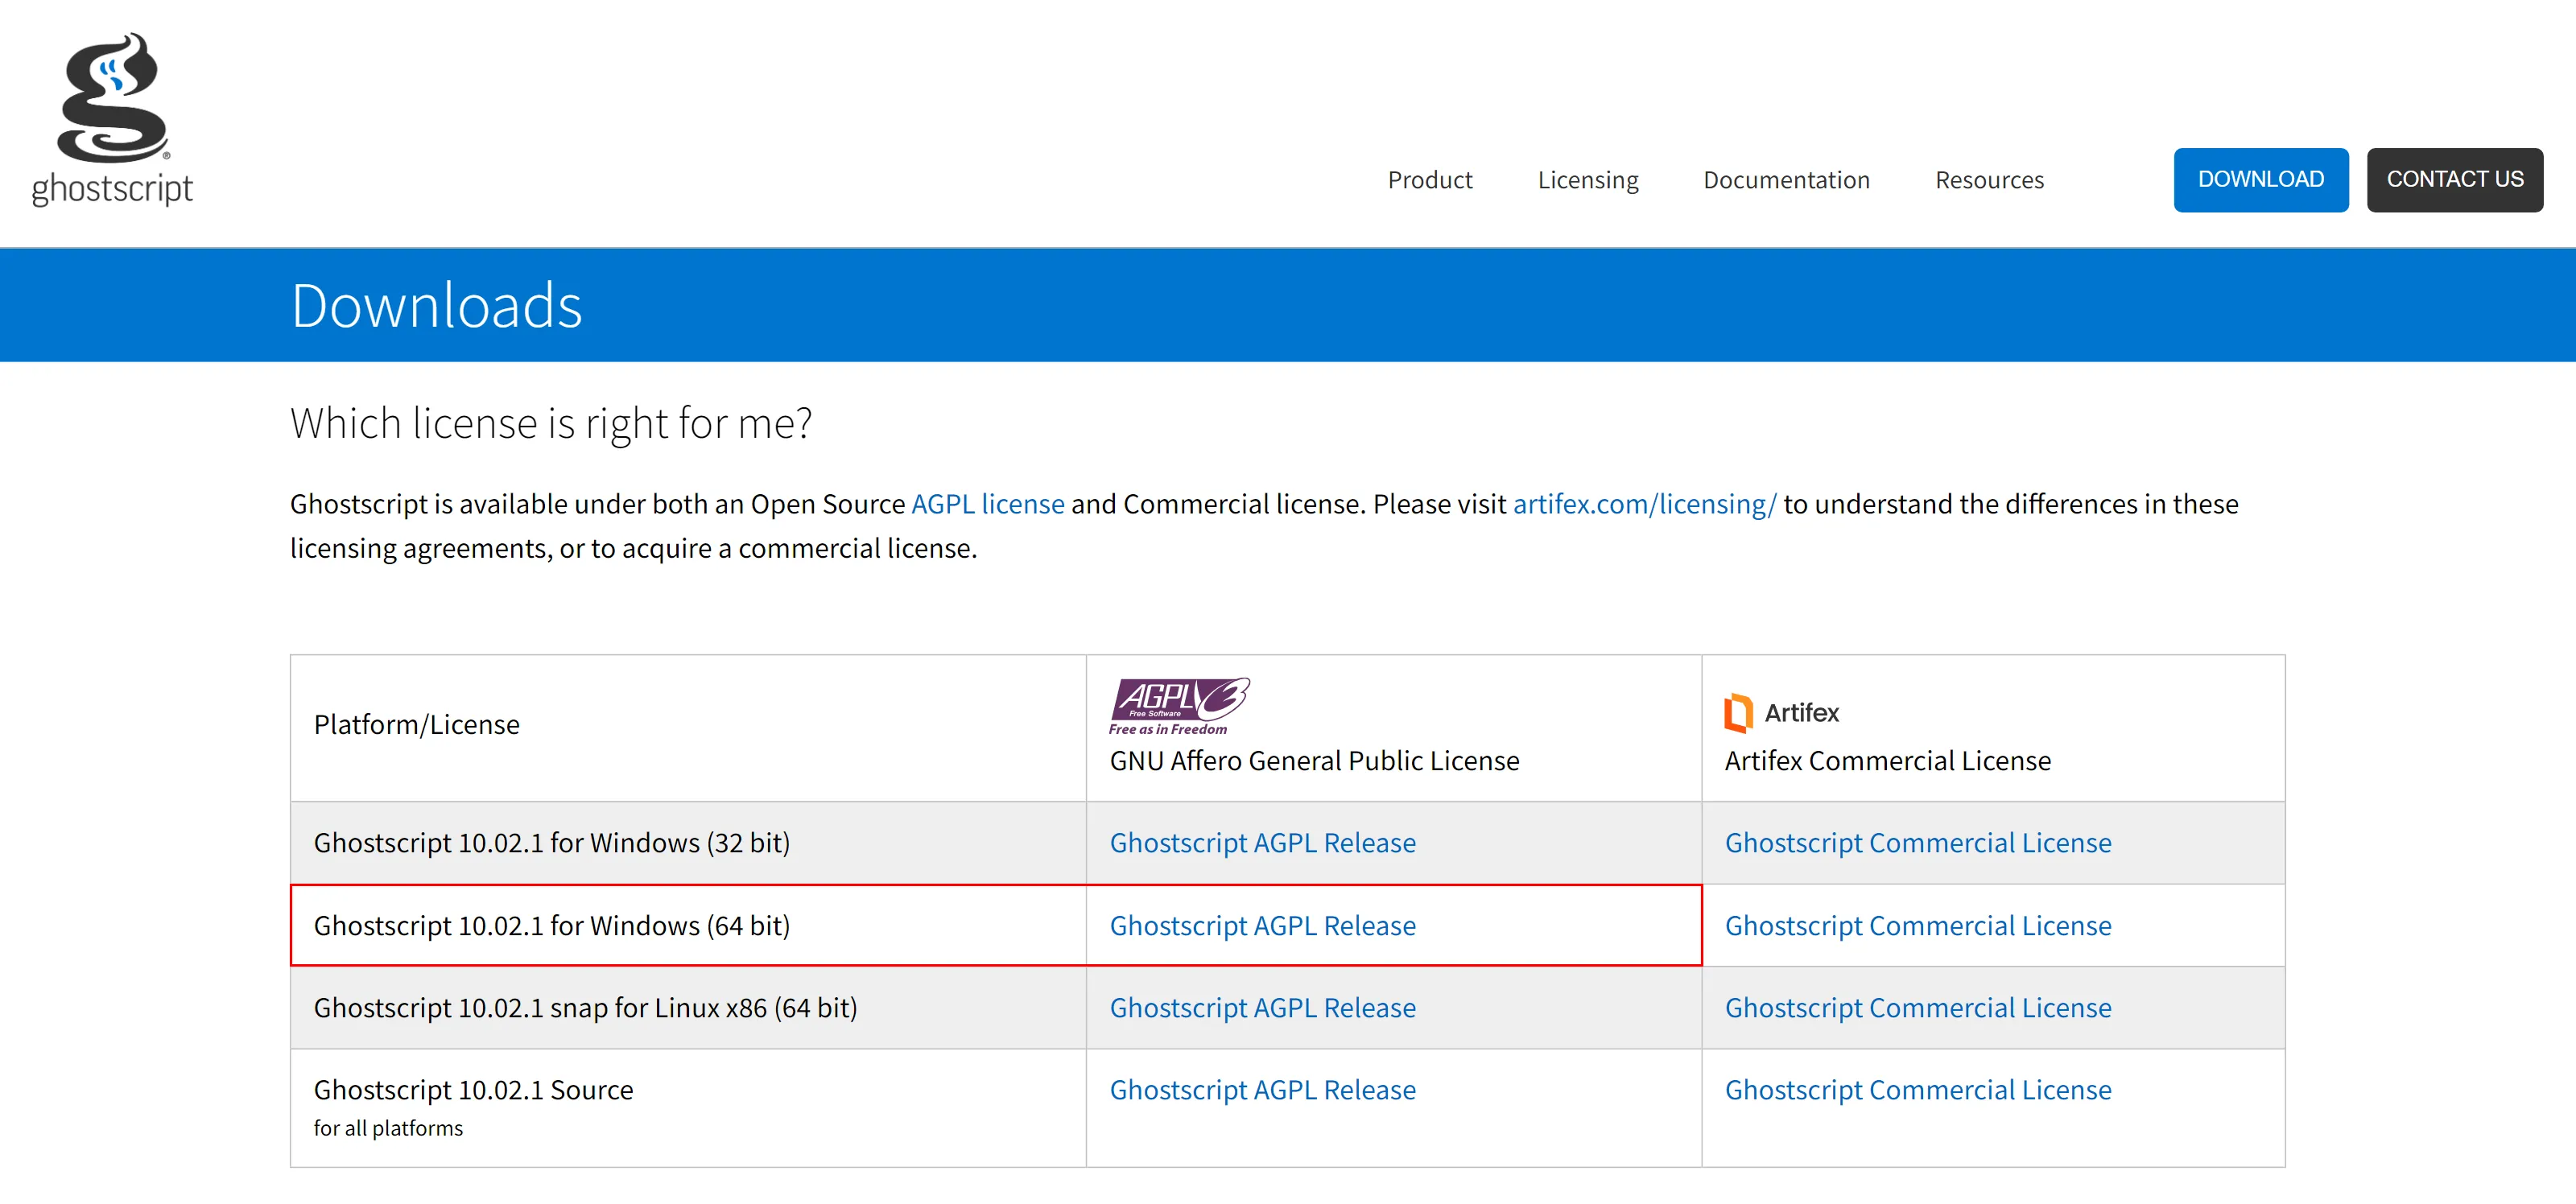Download AGPL Release of the Source
Screen dimensions: 2576x1204
[x=1262, y=1090]
